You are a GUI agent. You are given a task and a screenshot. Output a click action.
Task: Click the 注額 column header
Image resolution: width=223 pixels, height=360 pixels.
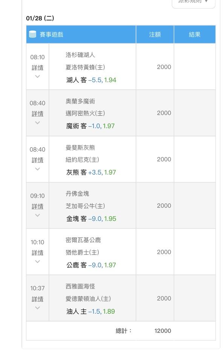155,34
